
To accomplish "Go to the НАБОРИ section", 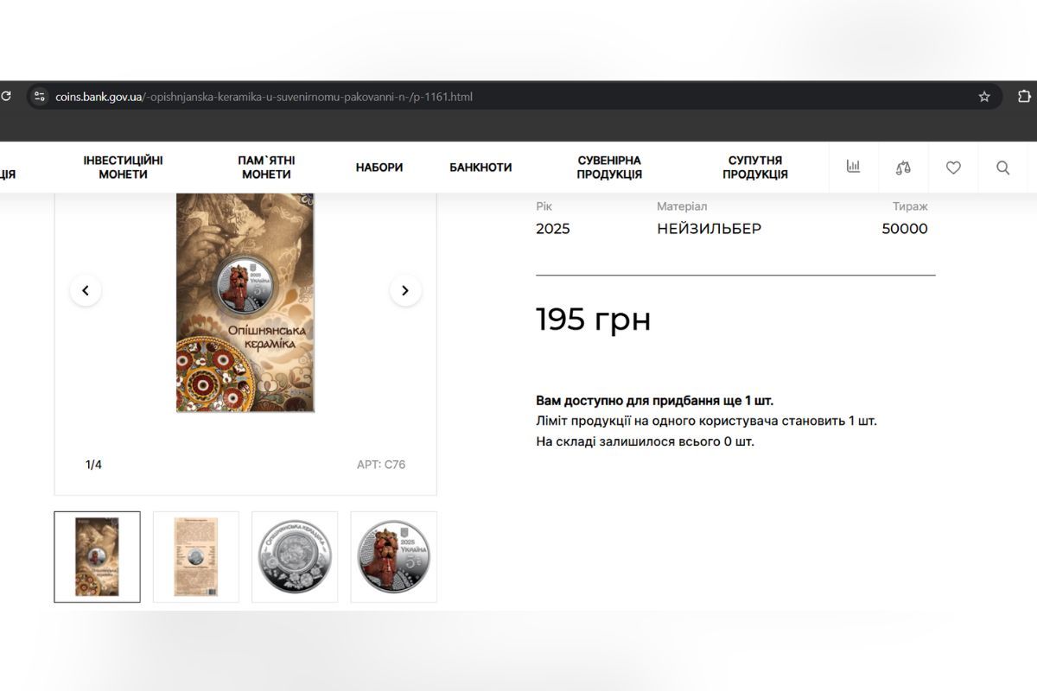I will click(x=379, y=168).
